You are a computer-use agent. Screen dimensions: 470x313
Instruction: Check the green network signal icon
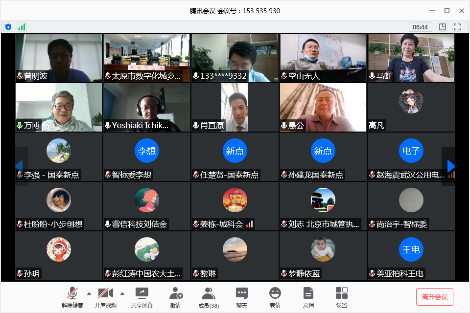point(22,27)
